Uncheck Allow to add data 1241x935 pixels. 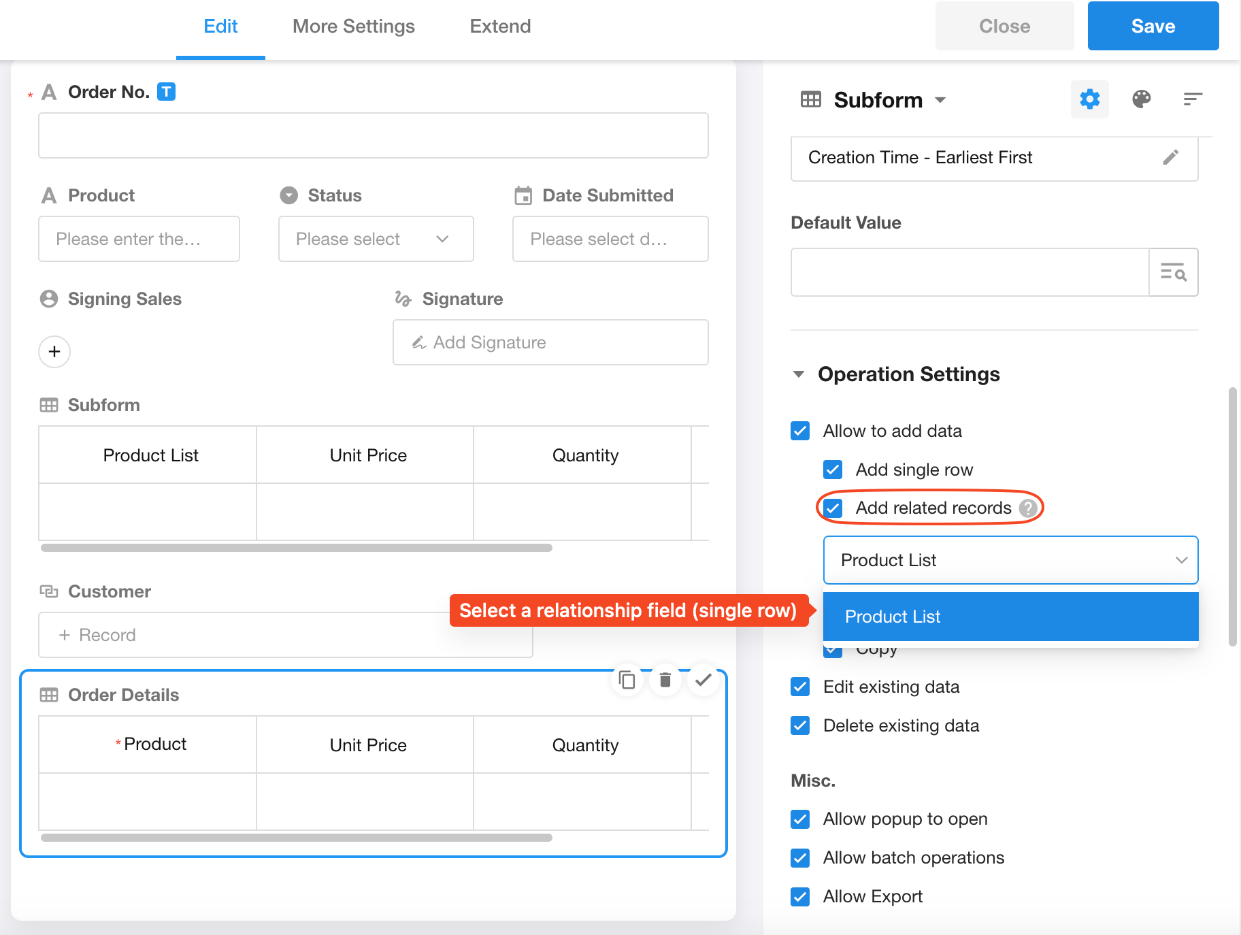[x=800, y=431]
